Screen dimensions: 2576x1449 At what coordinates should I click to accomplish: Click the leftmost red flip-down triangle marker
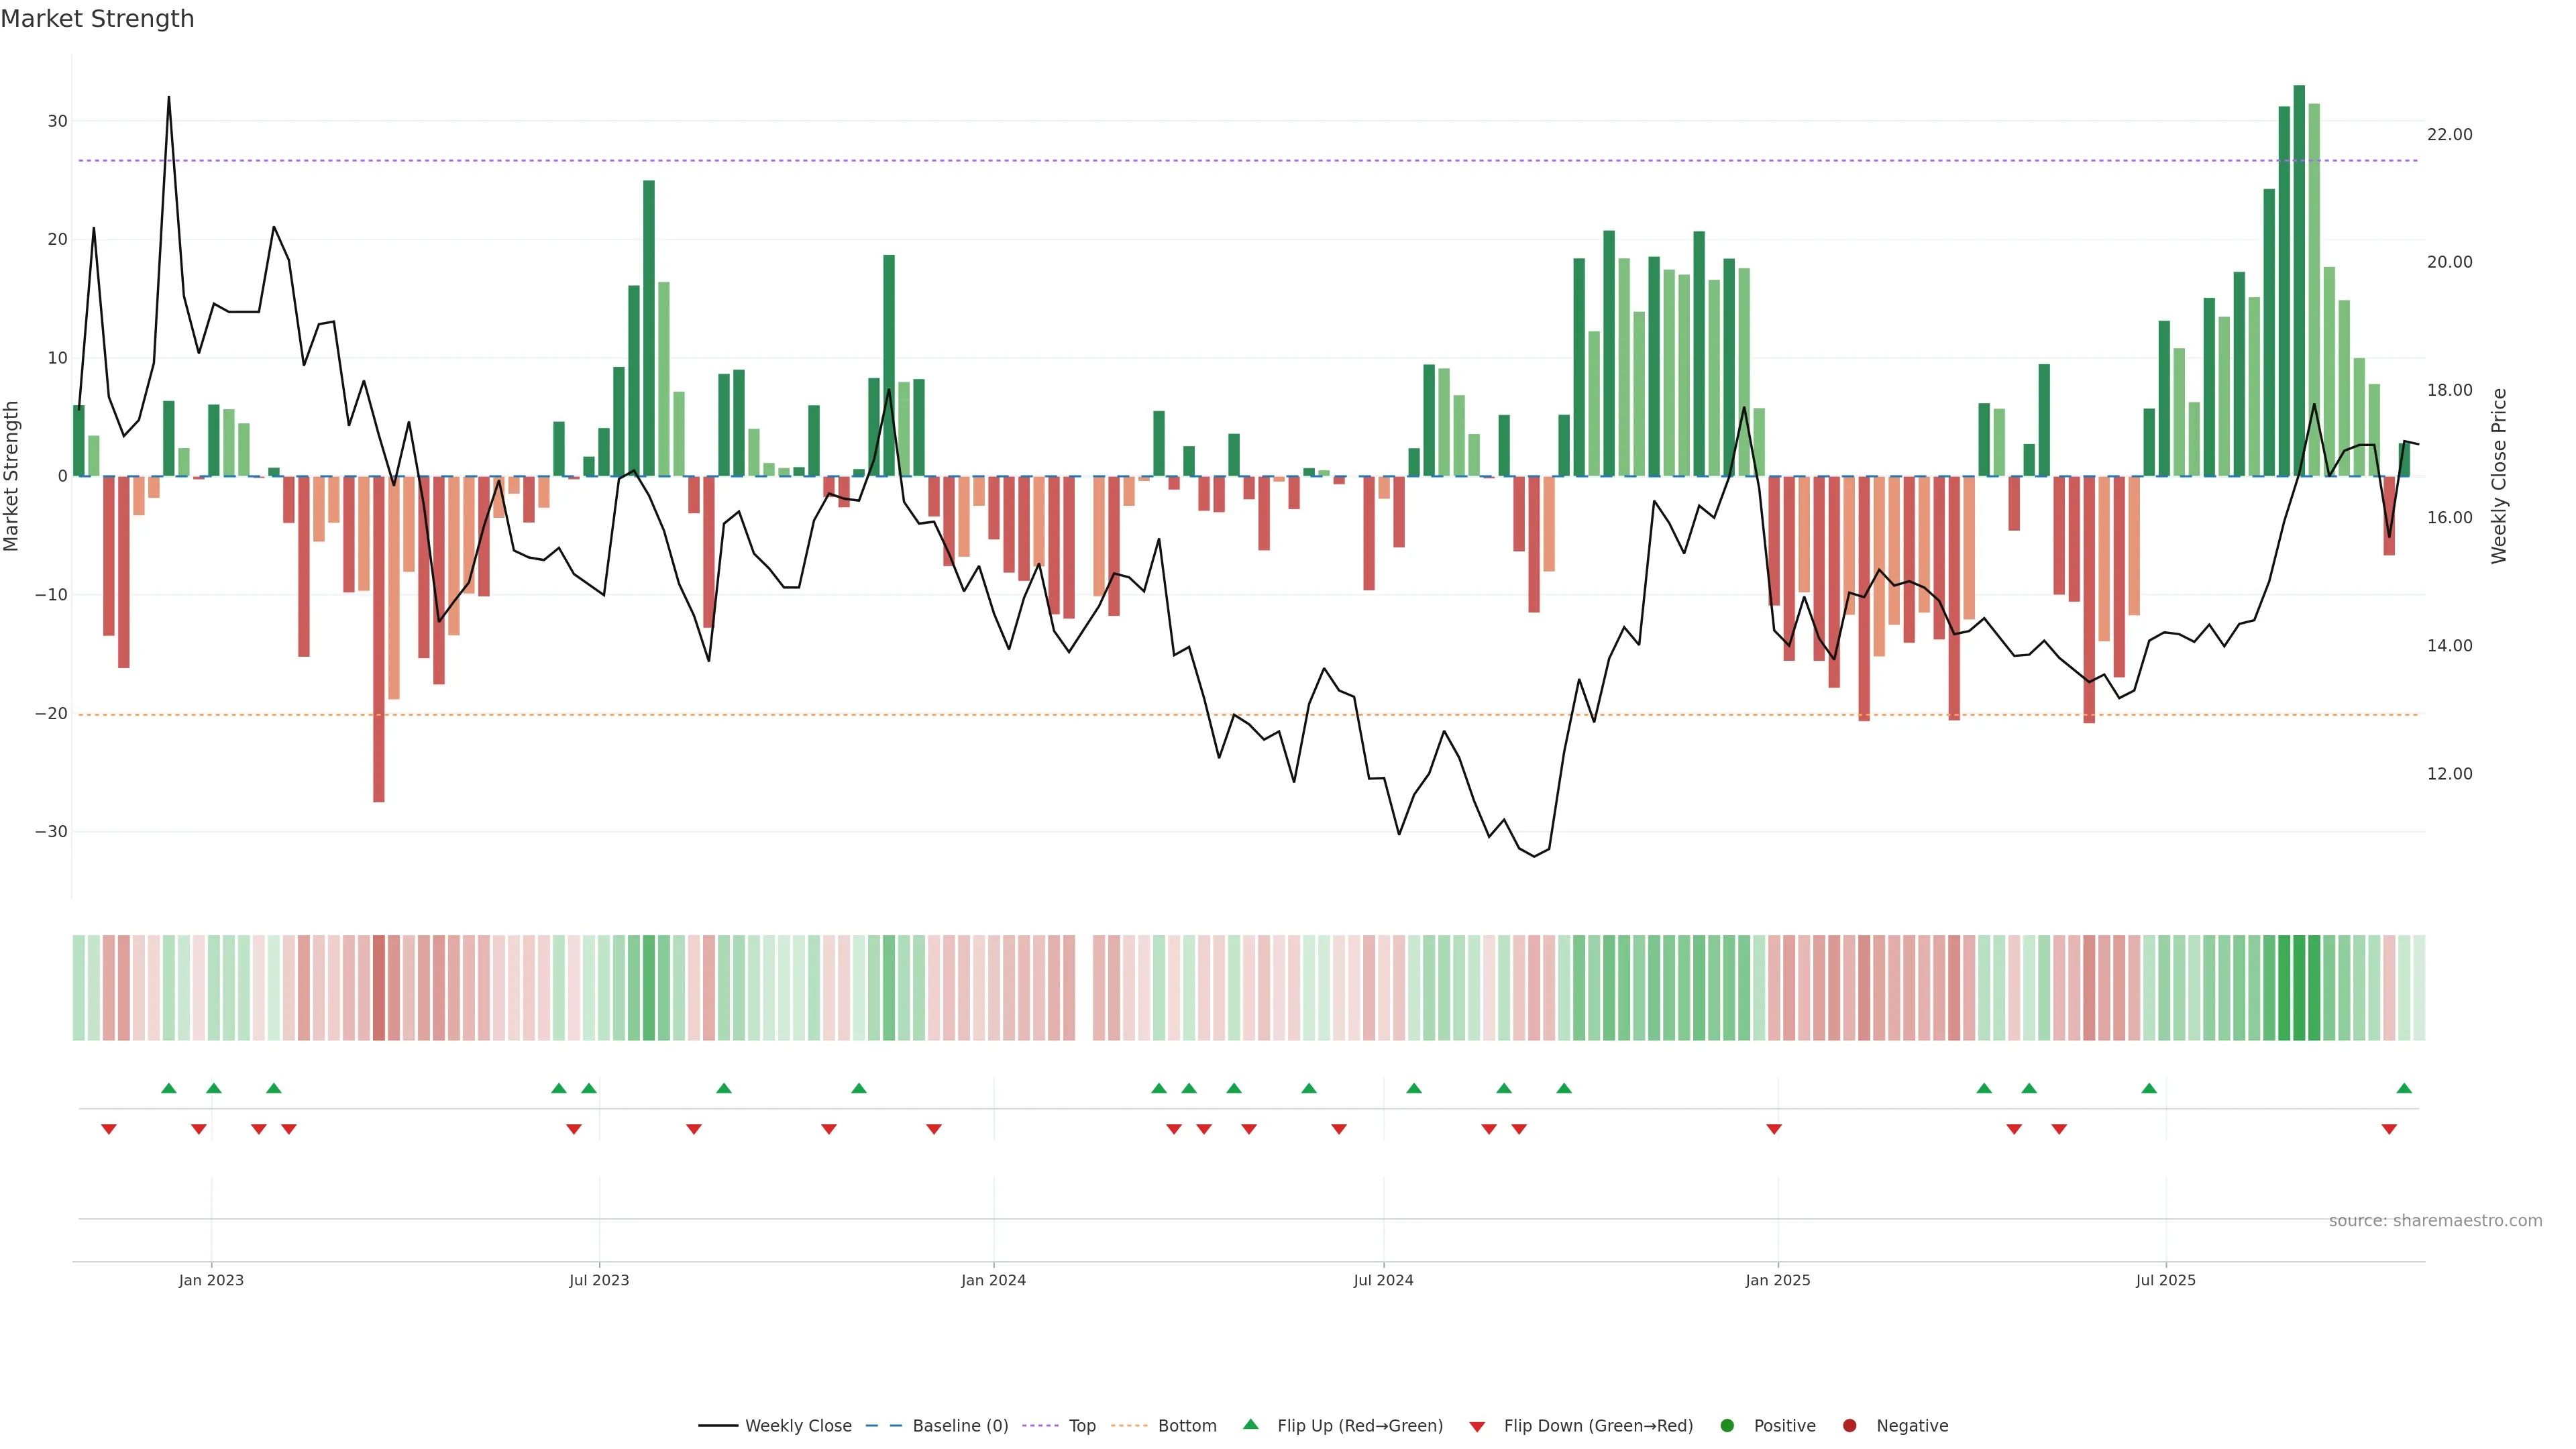(109, 1129)
